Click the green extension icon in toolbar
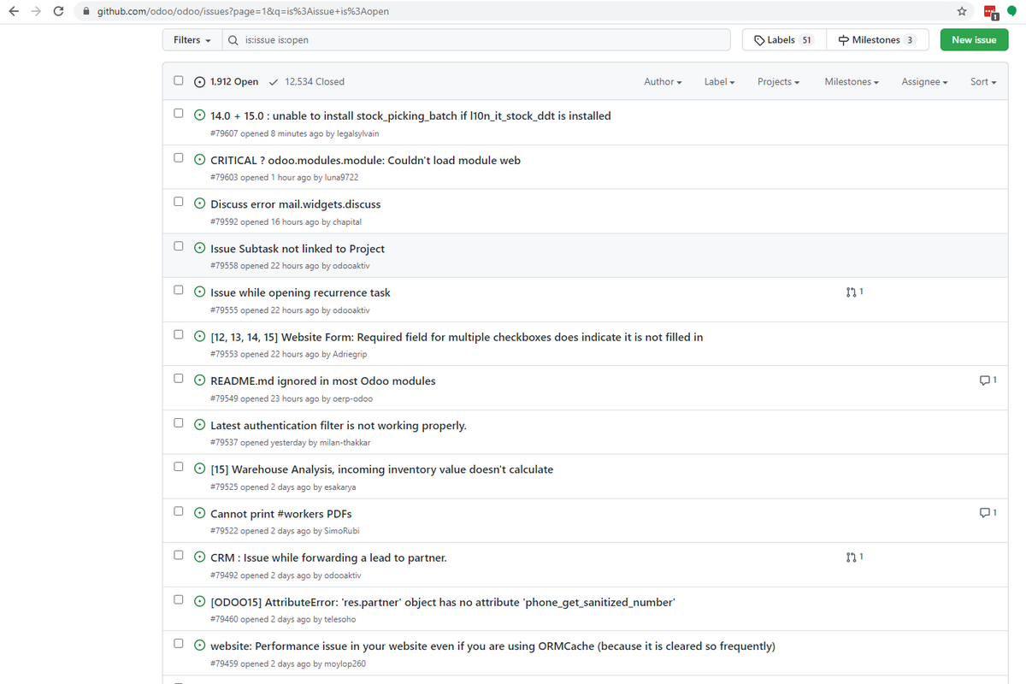The width and height of the screenshot is (1026, 684). pyautogui.click(x=1011, y=12)
